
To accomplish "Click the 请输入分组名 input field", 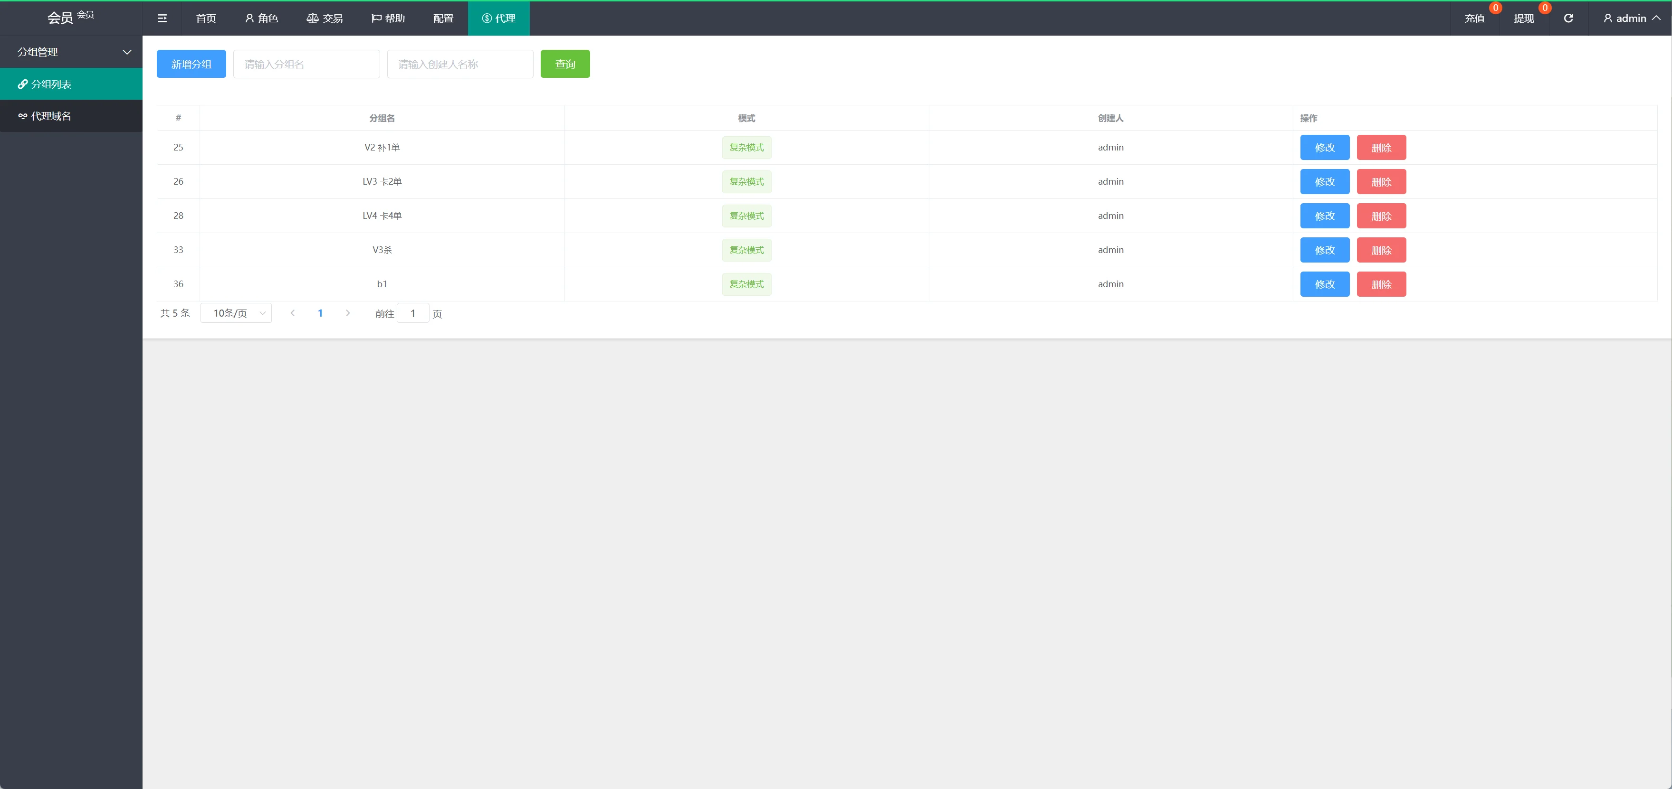I will click(306, 64).
